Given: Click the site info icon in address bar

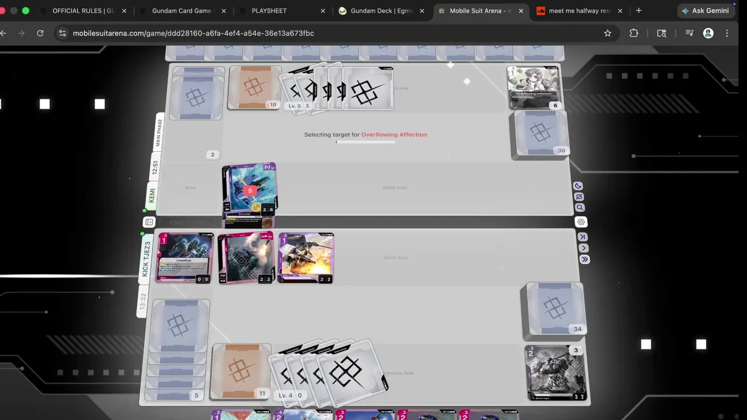Looking at the screenshot, I should click(x=62, y=33).
